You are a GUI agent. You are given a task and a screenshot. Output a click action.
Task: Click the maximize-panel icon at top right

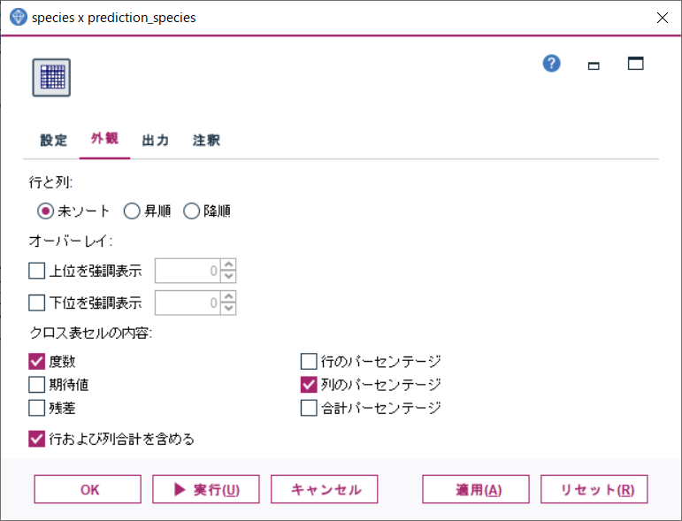click(x=635, y=64)
